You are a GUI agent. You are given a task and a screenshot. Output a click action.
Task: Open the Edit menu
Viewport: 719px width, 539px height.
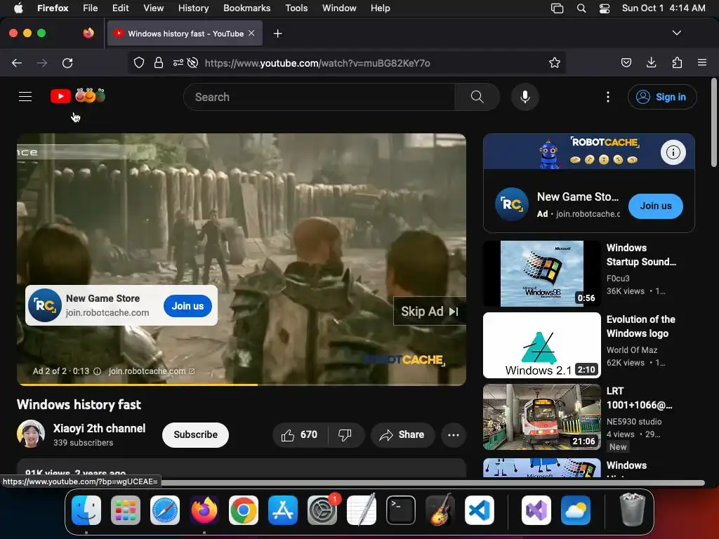120,8
